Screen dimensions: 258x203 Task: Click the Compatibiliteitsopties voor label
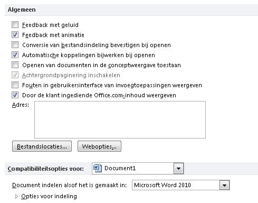pyautogui.click(x=46, y=169)
